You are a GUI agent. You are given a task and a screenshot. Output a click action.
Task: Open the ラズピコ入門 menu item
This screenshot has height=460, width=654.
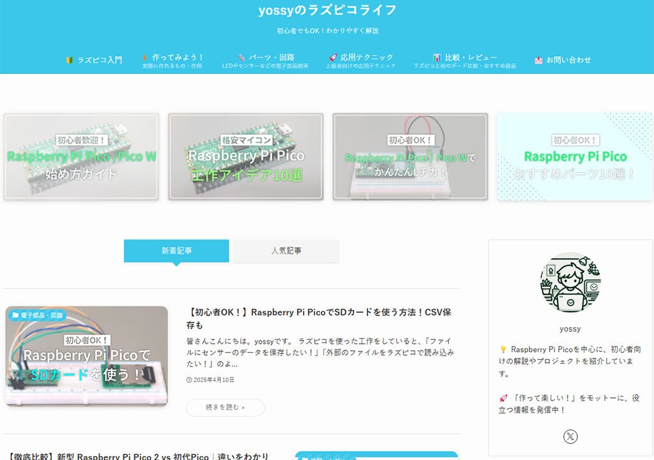[x=94, y=60]
